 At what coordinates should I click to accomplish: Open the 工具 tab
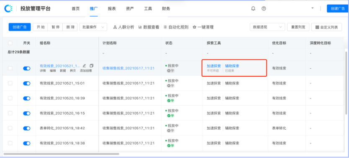148,9
